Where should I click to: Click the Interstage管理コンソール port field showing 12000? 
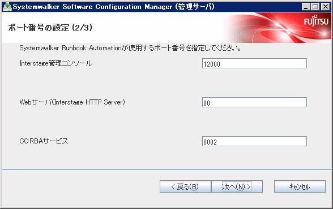pyautogui.click(x=254, y=63)
